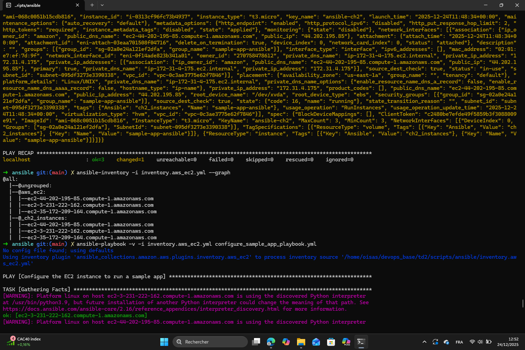Screen dimensions: 525x350
Task: Open Microsoft 365 Copilot app
Action: 346,342
